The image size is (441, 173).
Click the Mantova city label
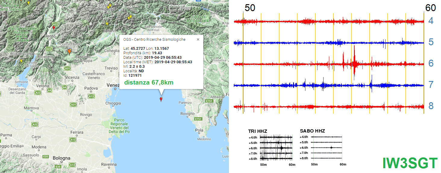[x=31, y=108]
